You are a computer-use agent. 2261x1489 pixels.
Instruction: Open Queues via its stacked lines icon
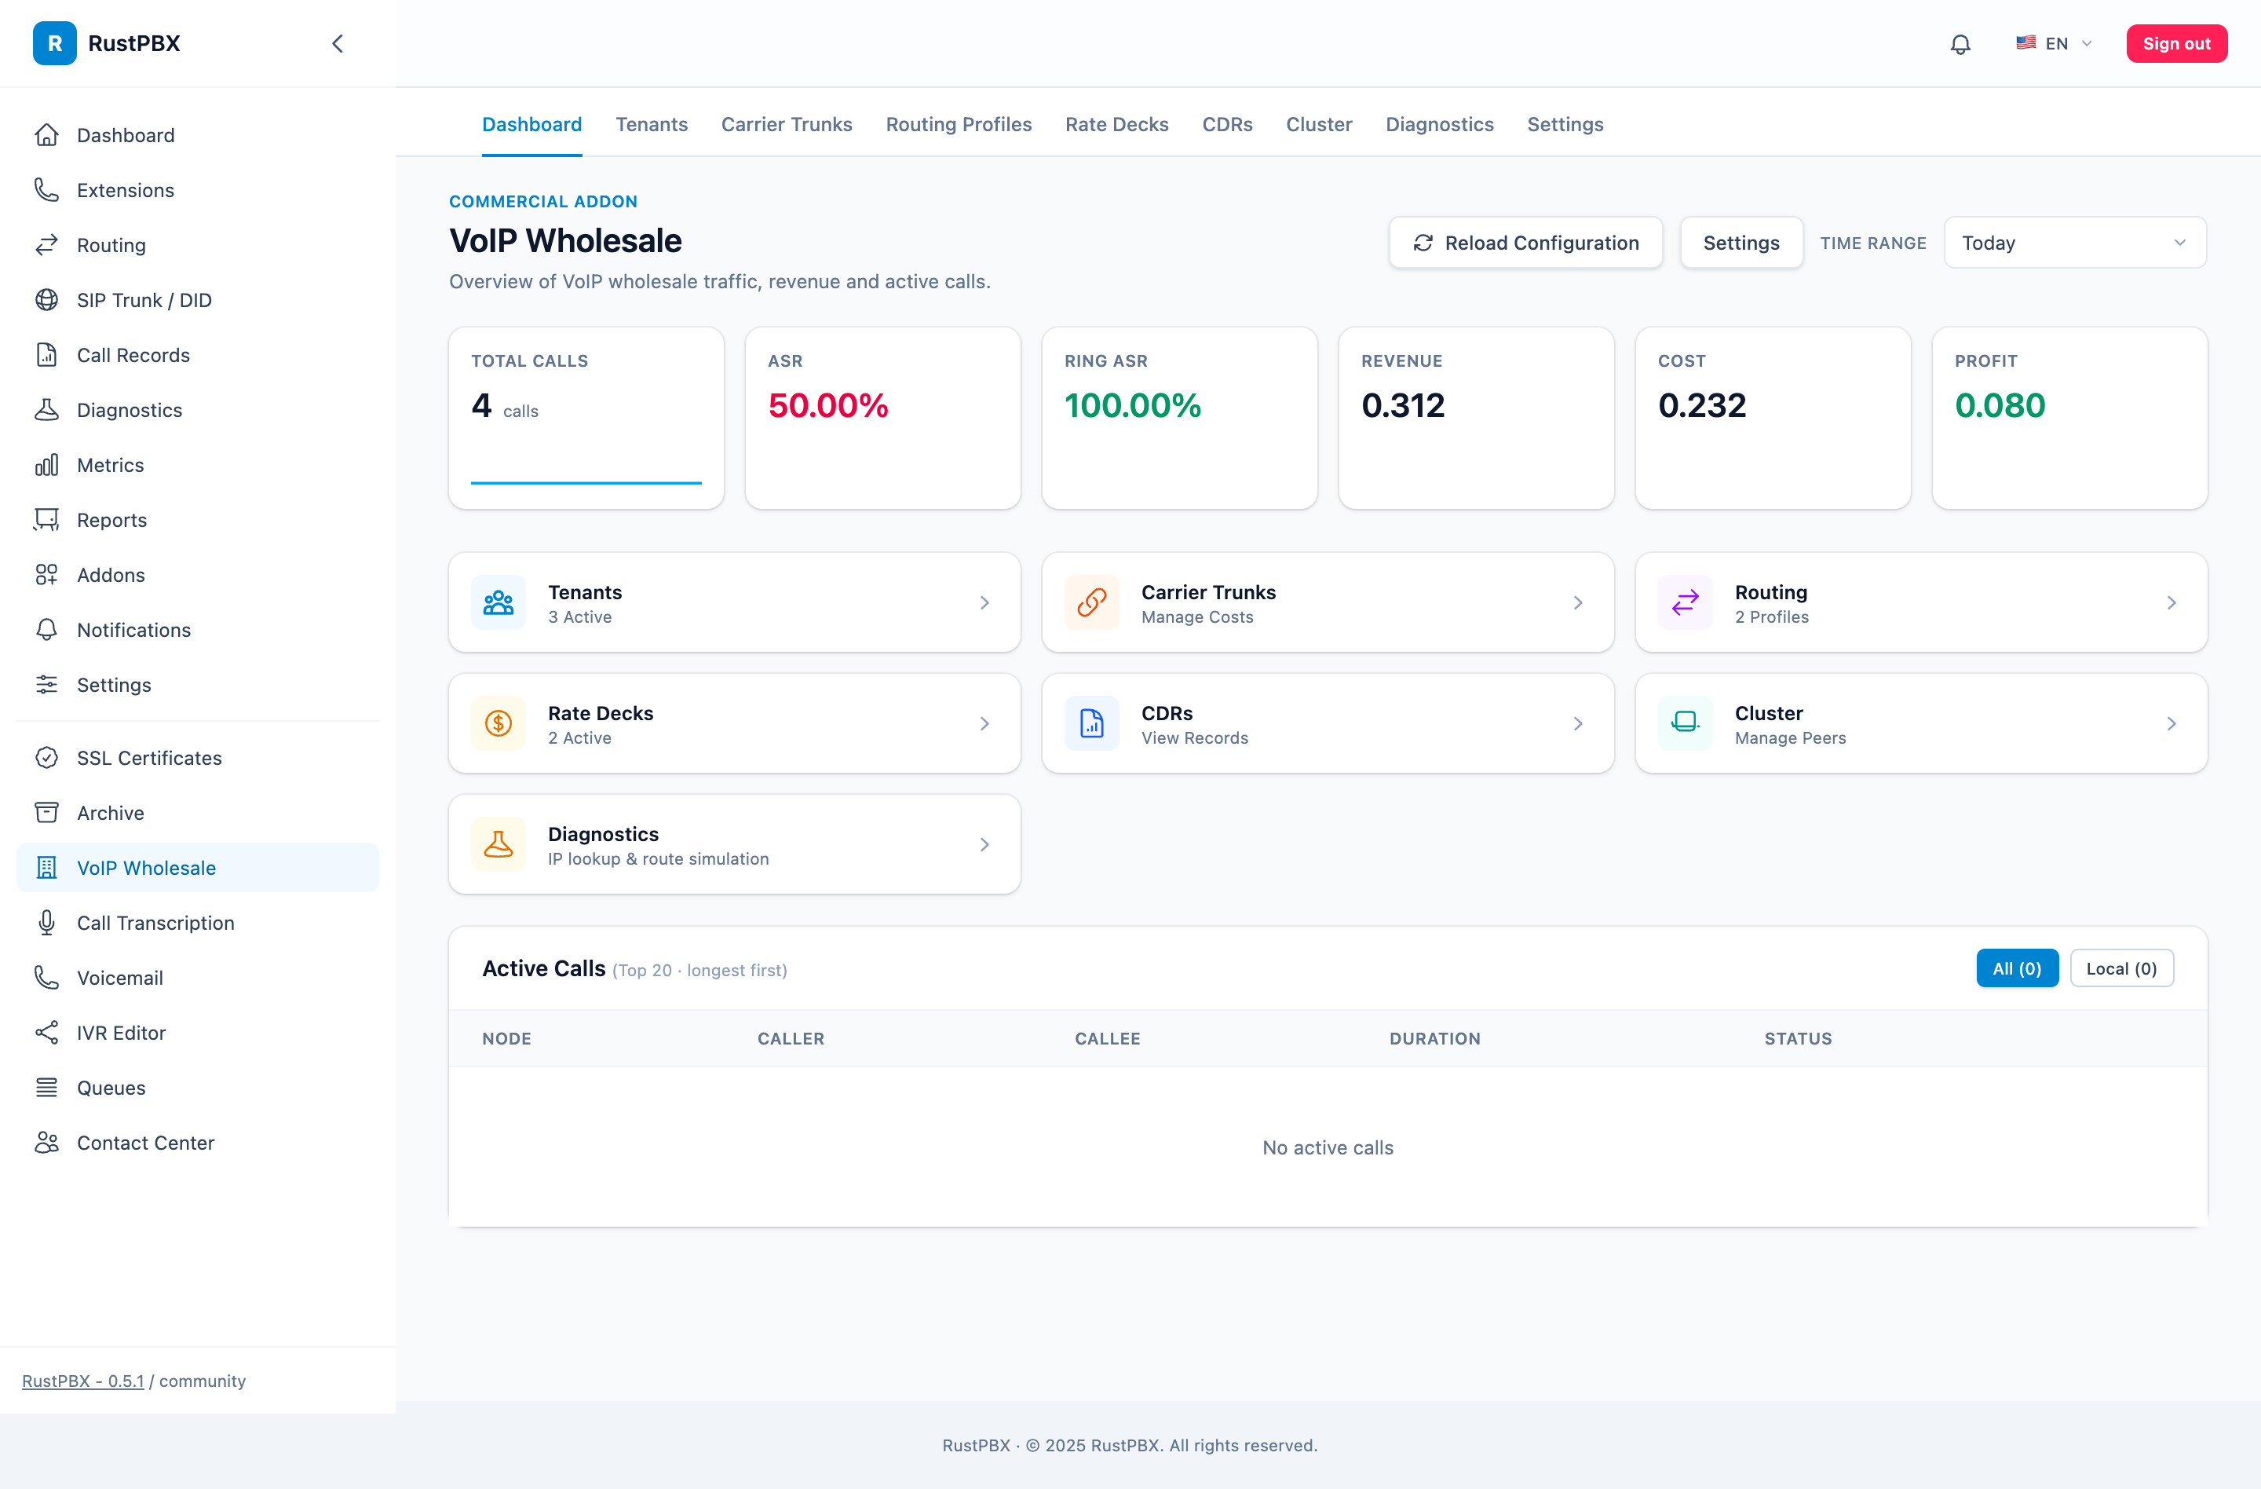point(46,1088)
